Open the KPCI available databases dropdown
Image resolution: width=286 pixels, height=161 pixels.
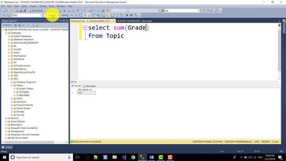pos(41,15)
